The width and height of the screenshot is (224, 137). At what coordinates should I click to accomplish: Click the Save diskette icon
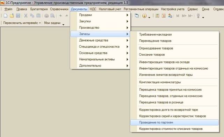(18, 16)
